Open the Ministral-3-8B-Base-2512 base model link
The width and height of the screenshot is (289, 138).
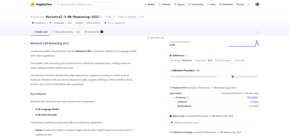[x=240, y=93]
